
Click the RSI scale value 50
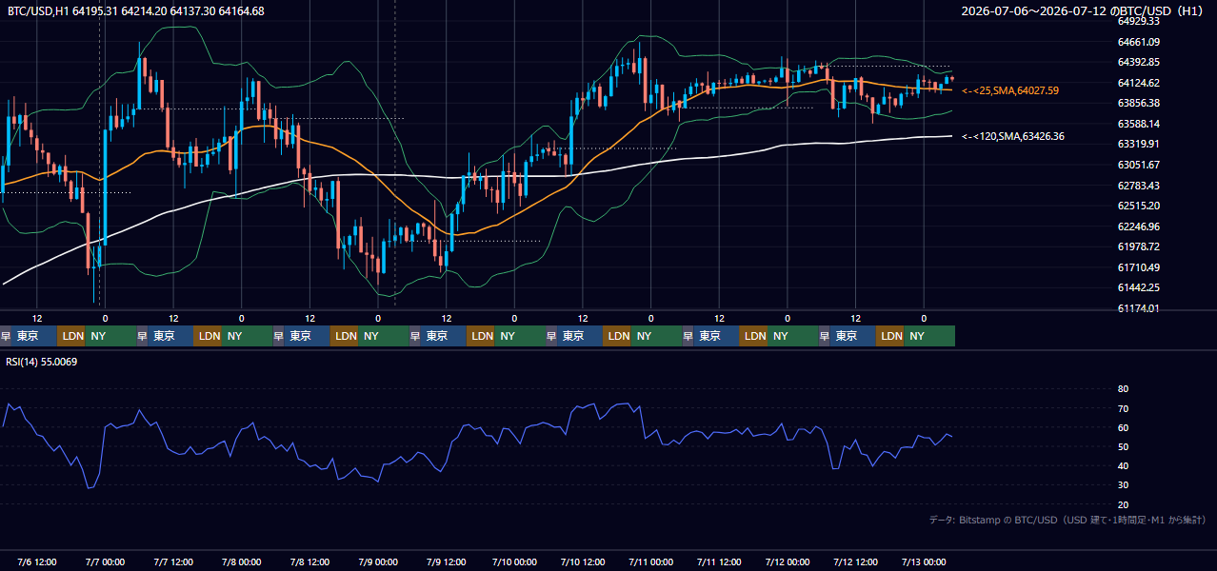[x=1123, y=446]
